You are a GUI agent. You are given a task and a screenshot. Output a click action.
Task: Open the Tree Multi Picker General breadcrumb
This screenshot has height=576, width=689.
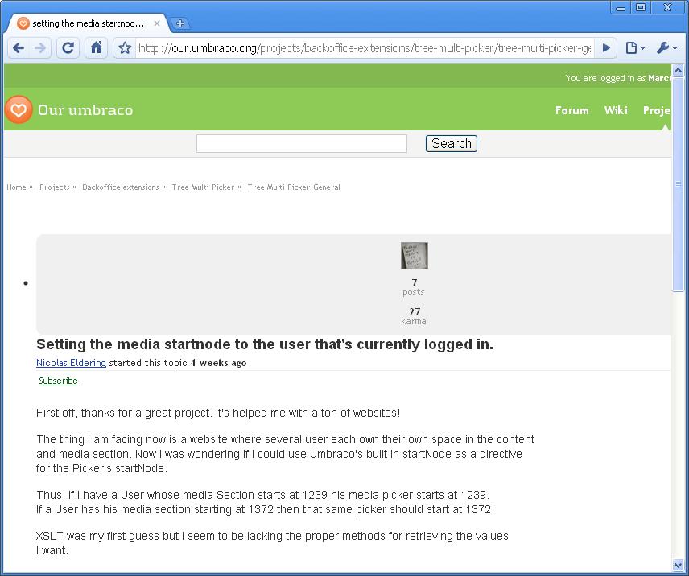294,187
